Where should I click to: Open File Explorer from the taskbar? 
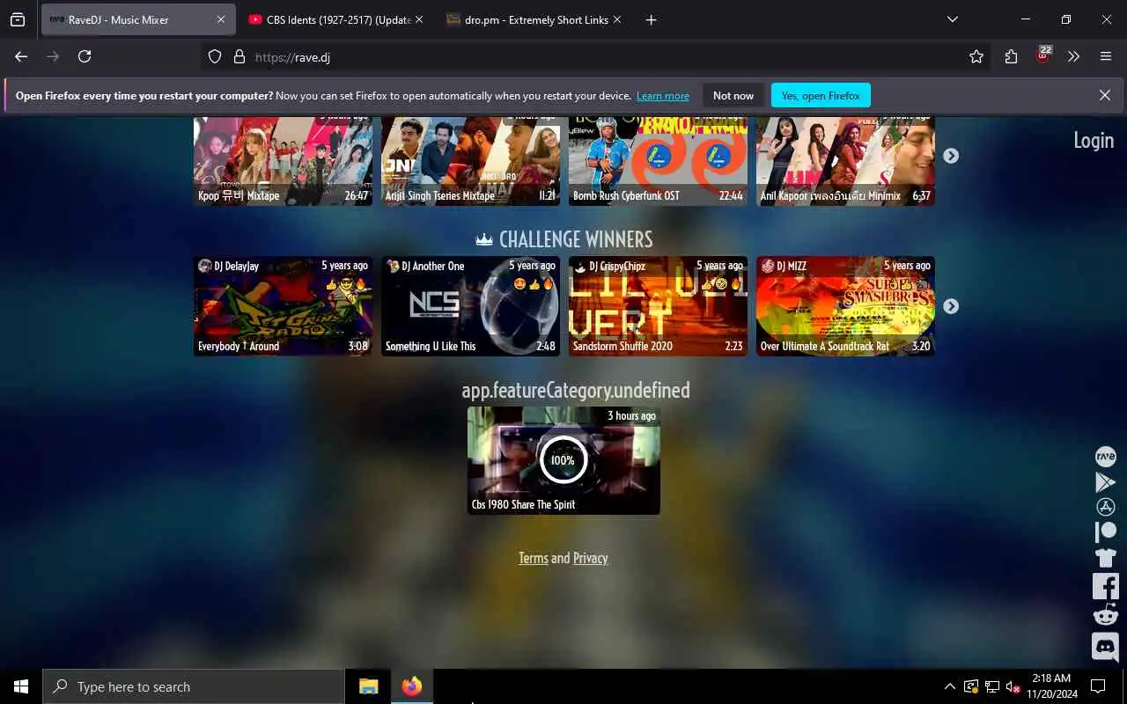click(x=369, y=686)
